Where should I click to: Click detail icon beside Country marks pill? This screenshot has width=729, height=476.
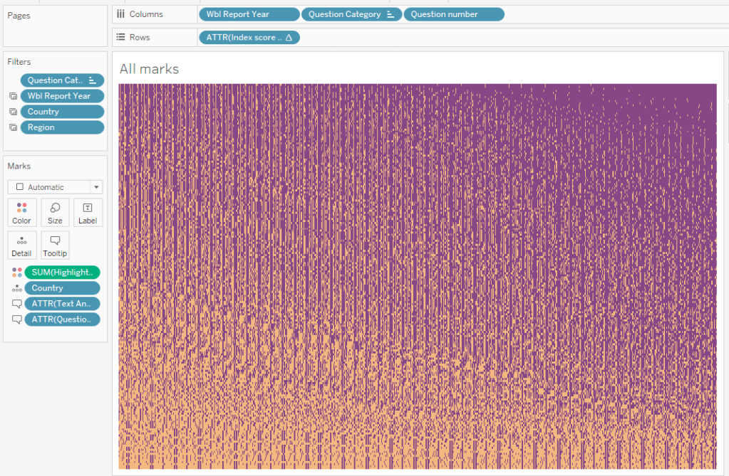click(x=16, y=288)
